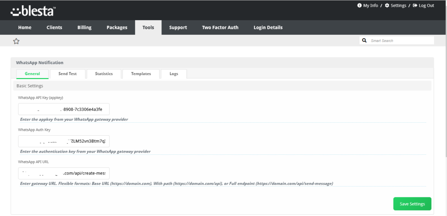Viewport: 447px width, 216px height.
Task: Open Two Factor Auth page
Action: (x=220, y=27)
